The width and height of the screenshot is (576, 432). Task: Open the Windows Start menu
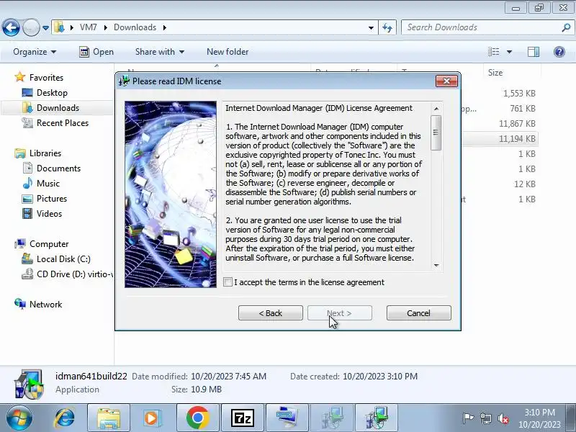click(19, 418)
